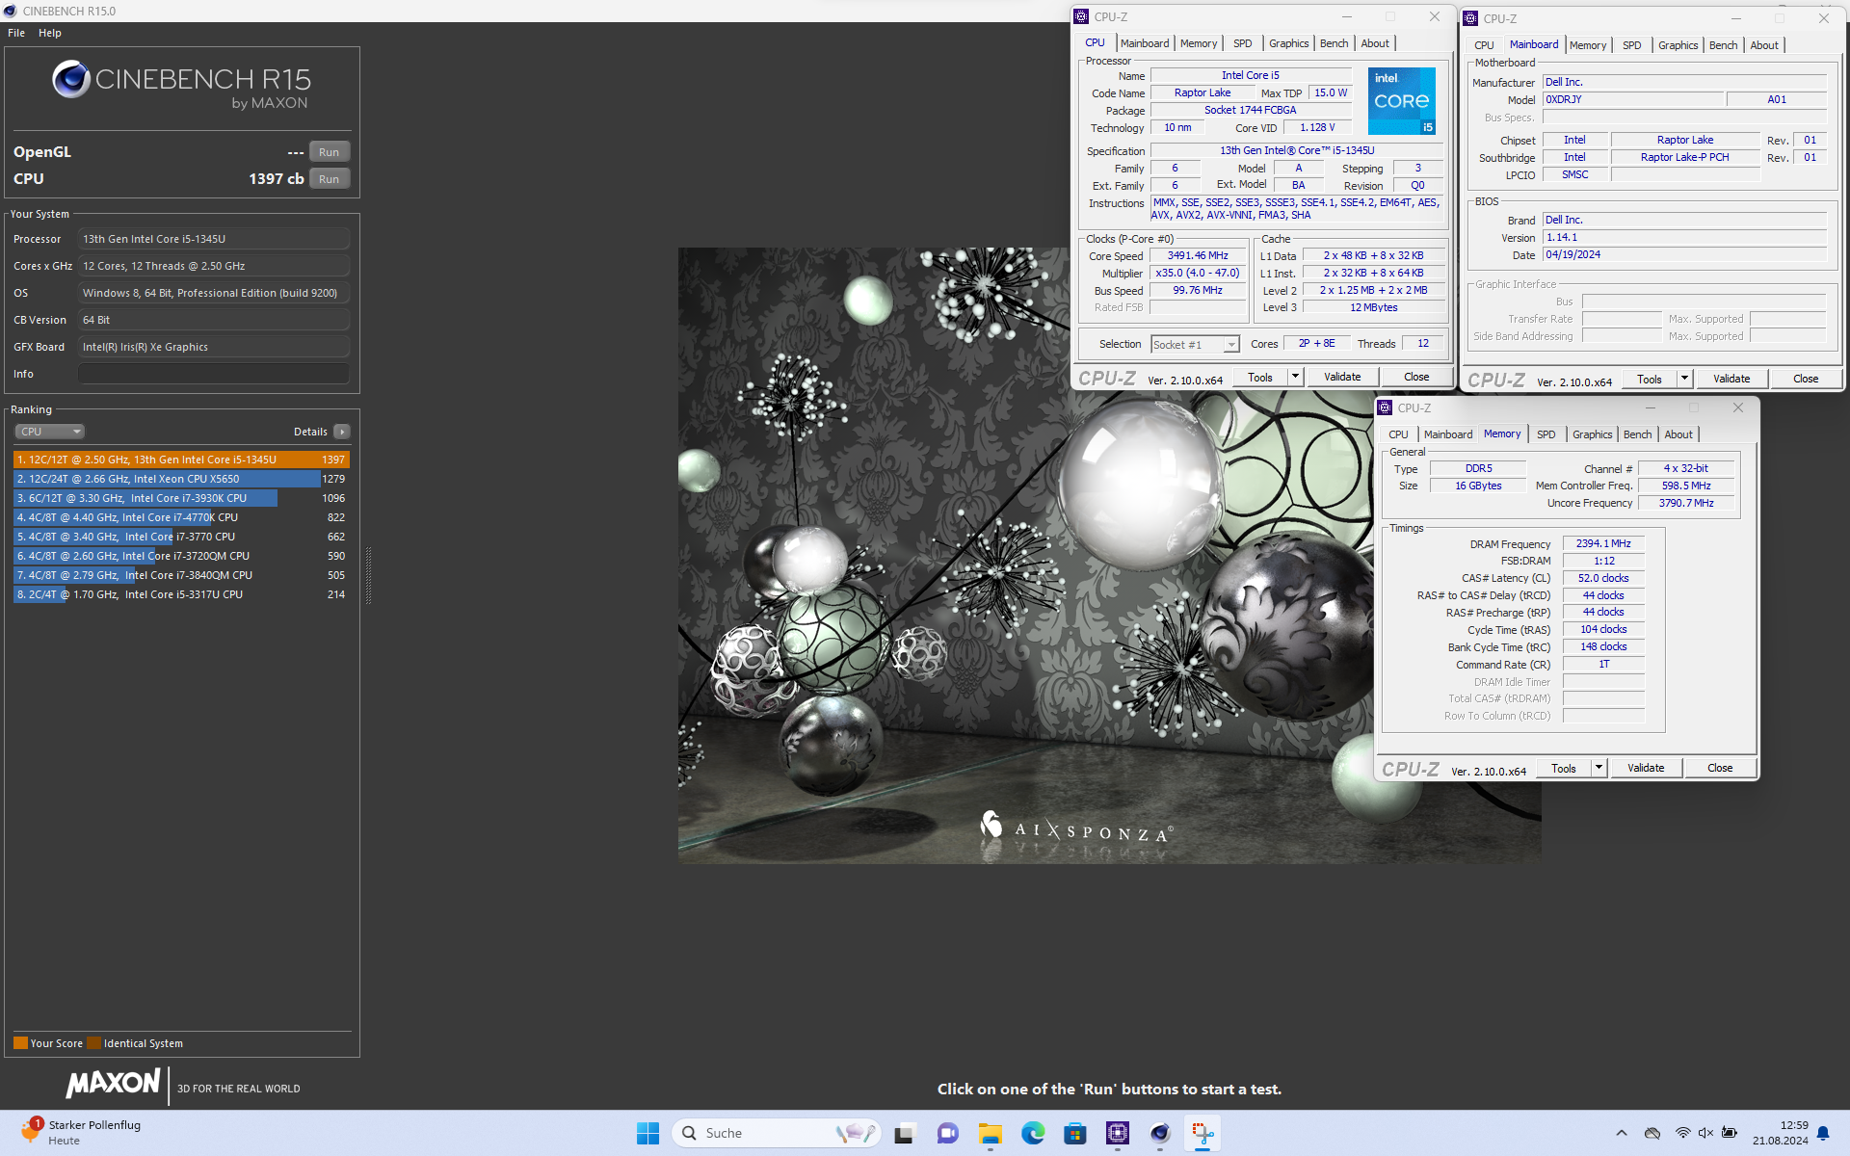Click Validate in CPU-Z Memory window
1850x1156 pixels.
1646,769
